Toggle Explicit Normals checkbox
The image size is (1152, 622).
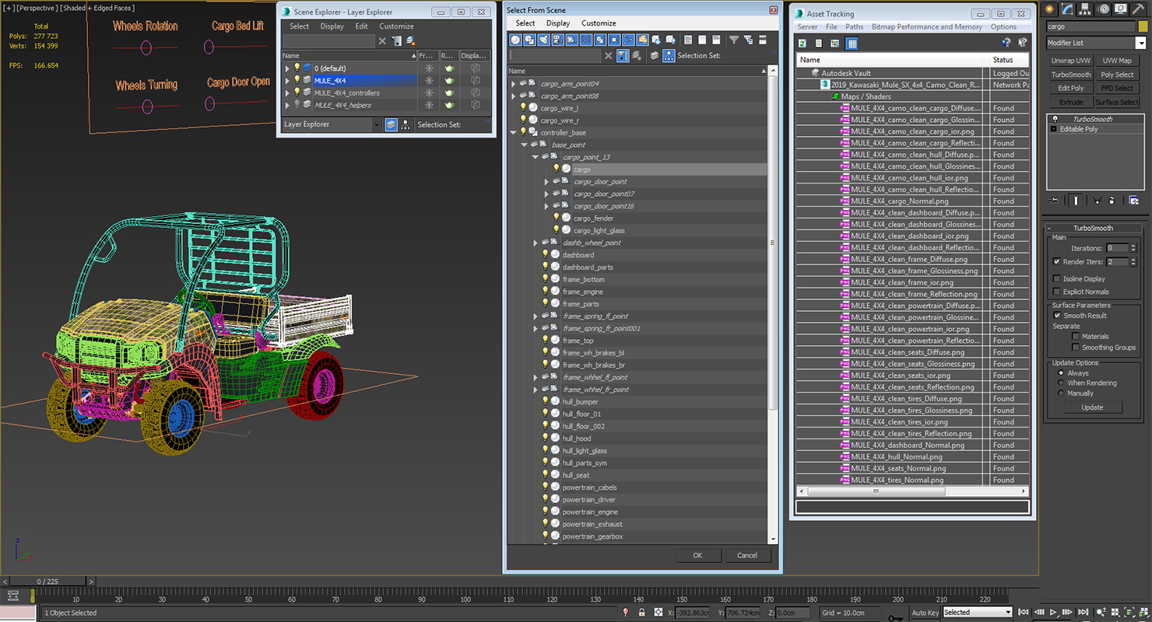[1056, 292]
